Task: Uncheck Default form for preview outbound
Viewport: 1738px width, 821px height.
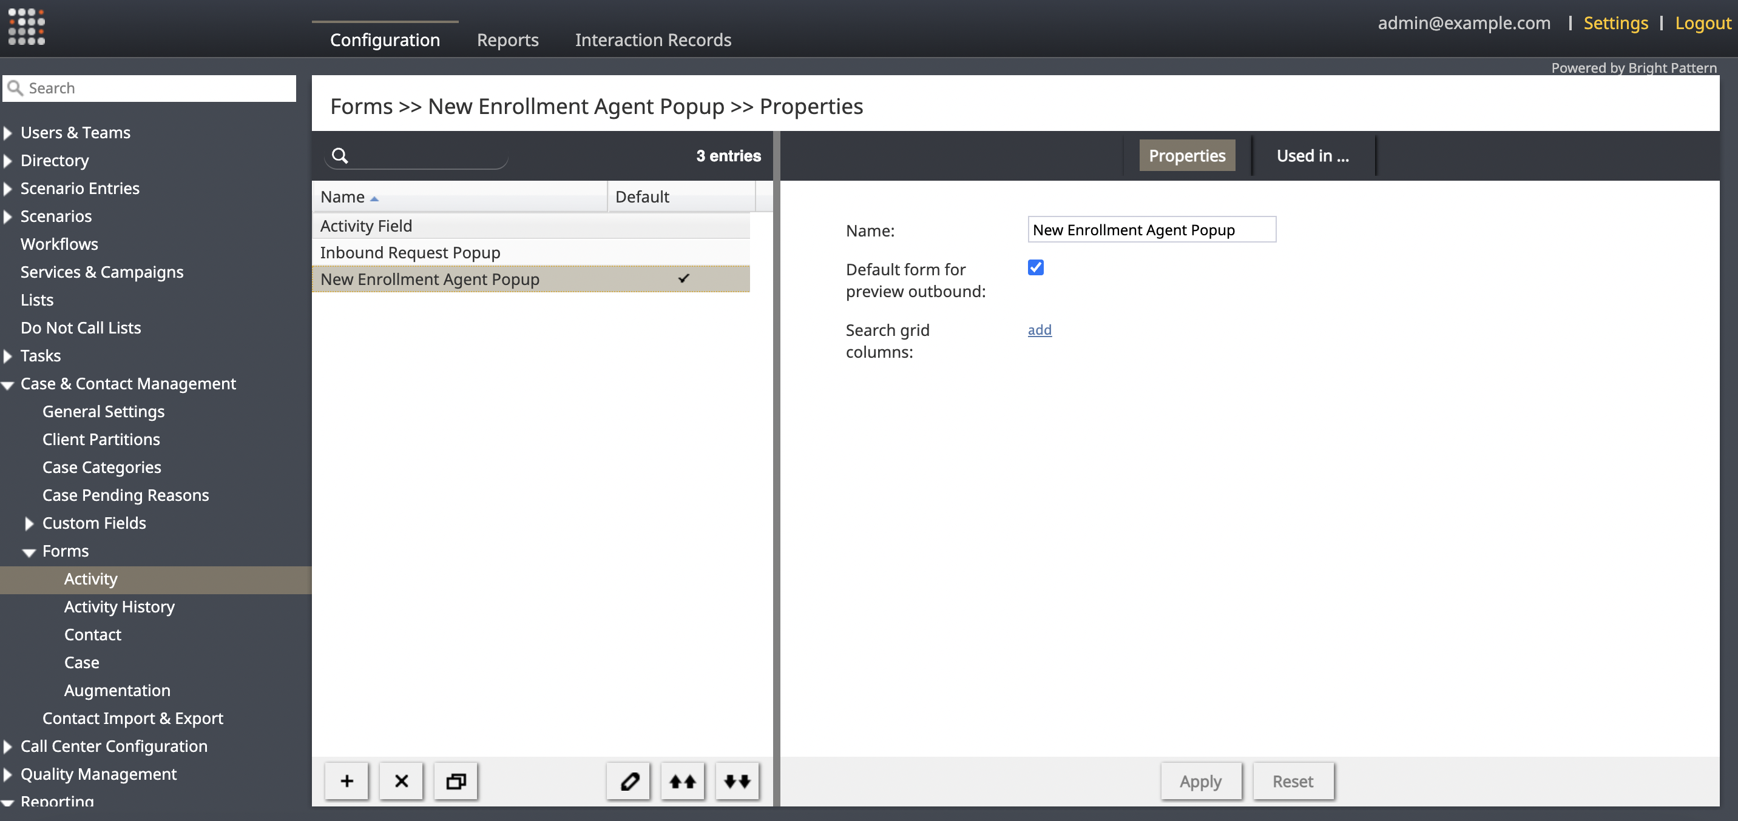Action: coord(1036,267)
